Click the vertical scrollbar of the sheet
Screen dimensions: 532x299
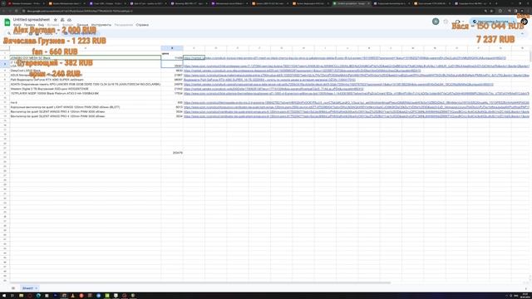(x=530, y=57)
